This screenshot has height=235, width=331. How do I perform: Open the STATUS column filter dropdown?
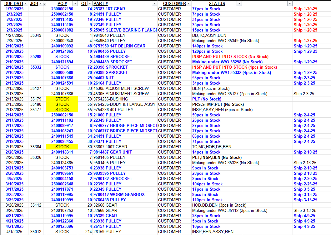coord(239,3)
